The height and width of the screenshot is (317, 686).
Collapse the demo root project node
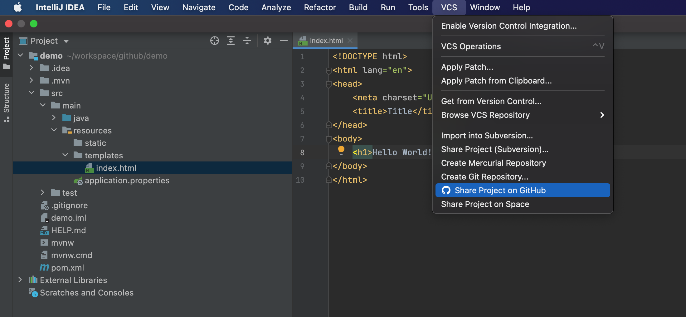click(x=21, y=55)
